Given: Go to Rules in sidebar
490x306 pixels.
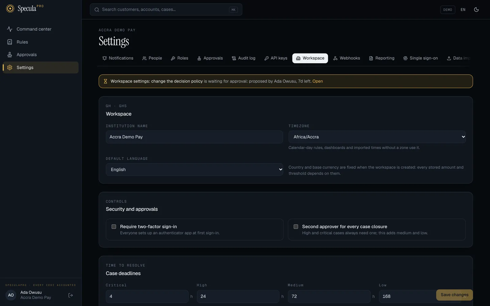Looking at the screenshot, I should [40, 42].
